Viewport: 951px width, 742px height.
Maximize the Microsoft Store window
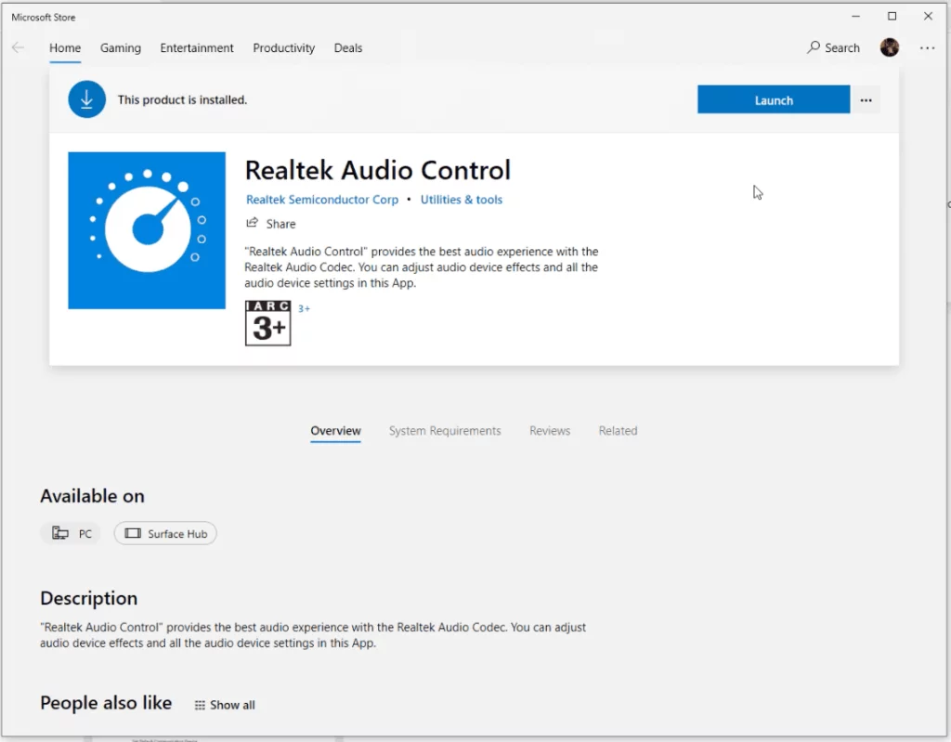(x=892, y=17)
